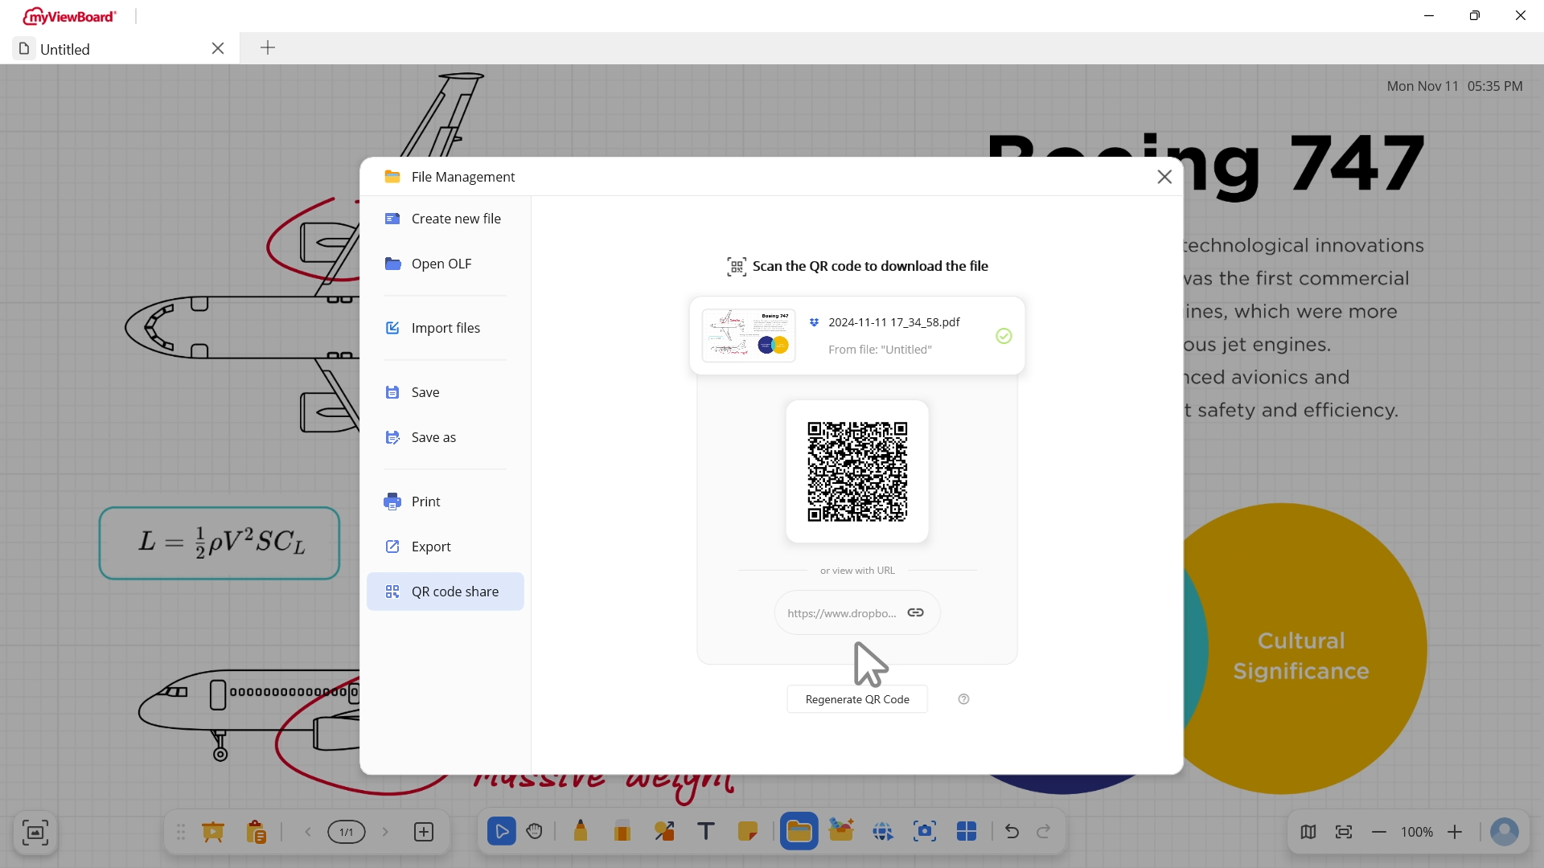Open the map overview icon
The image size is (1544, 868).
1308,832
